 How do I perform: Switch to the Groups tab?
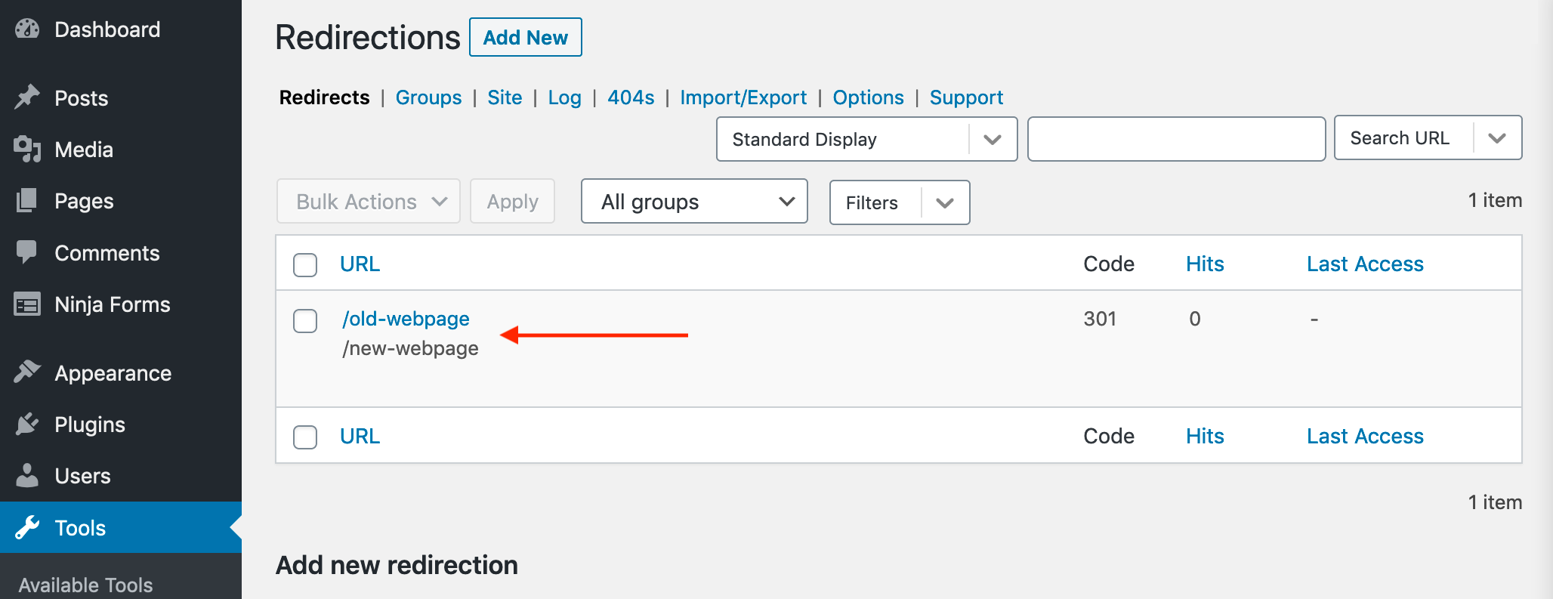(x=428, y=97)
